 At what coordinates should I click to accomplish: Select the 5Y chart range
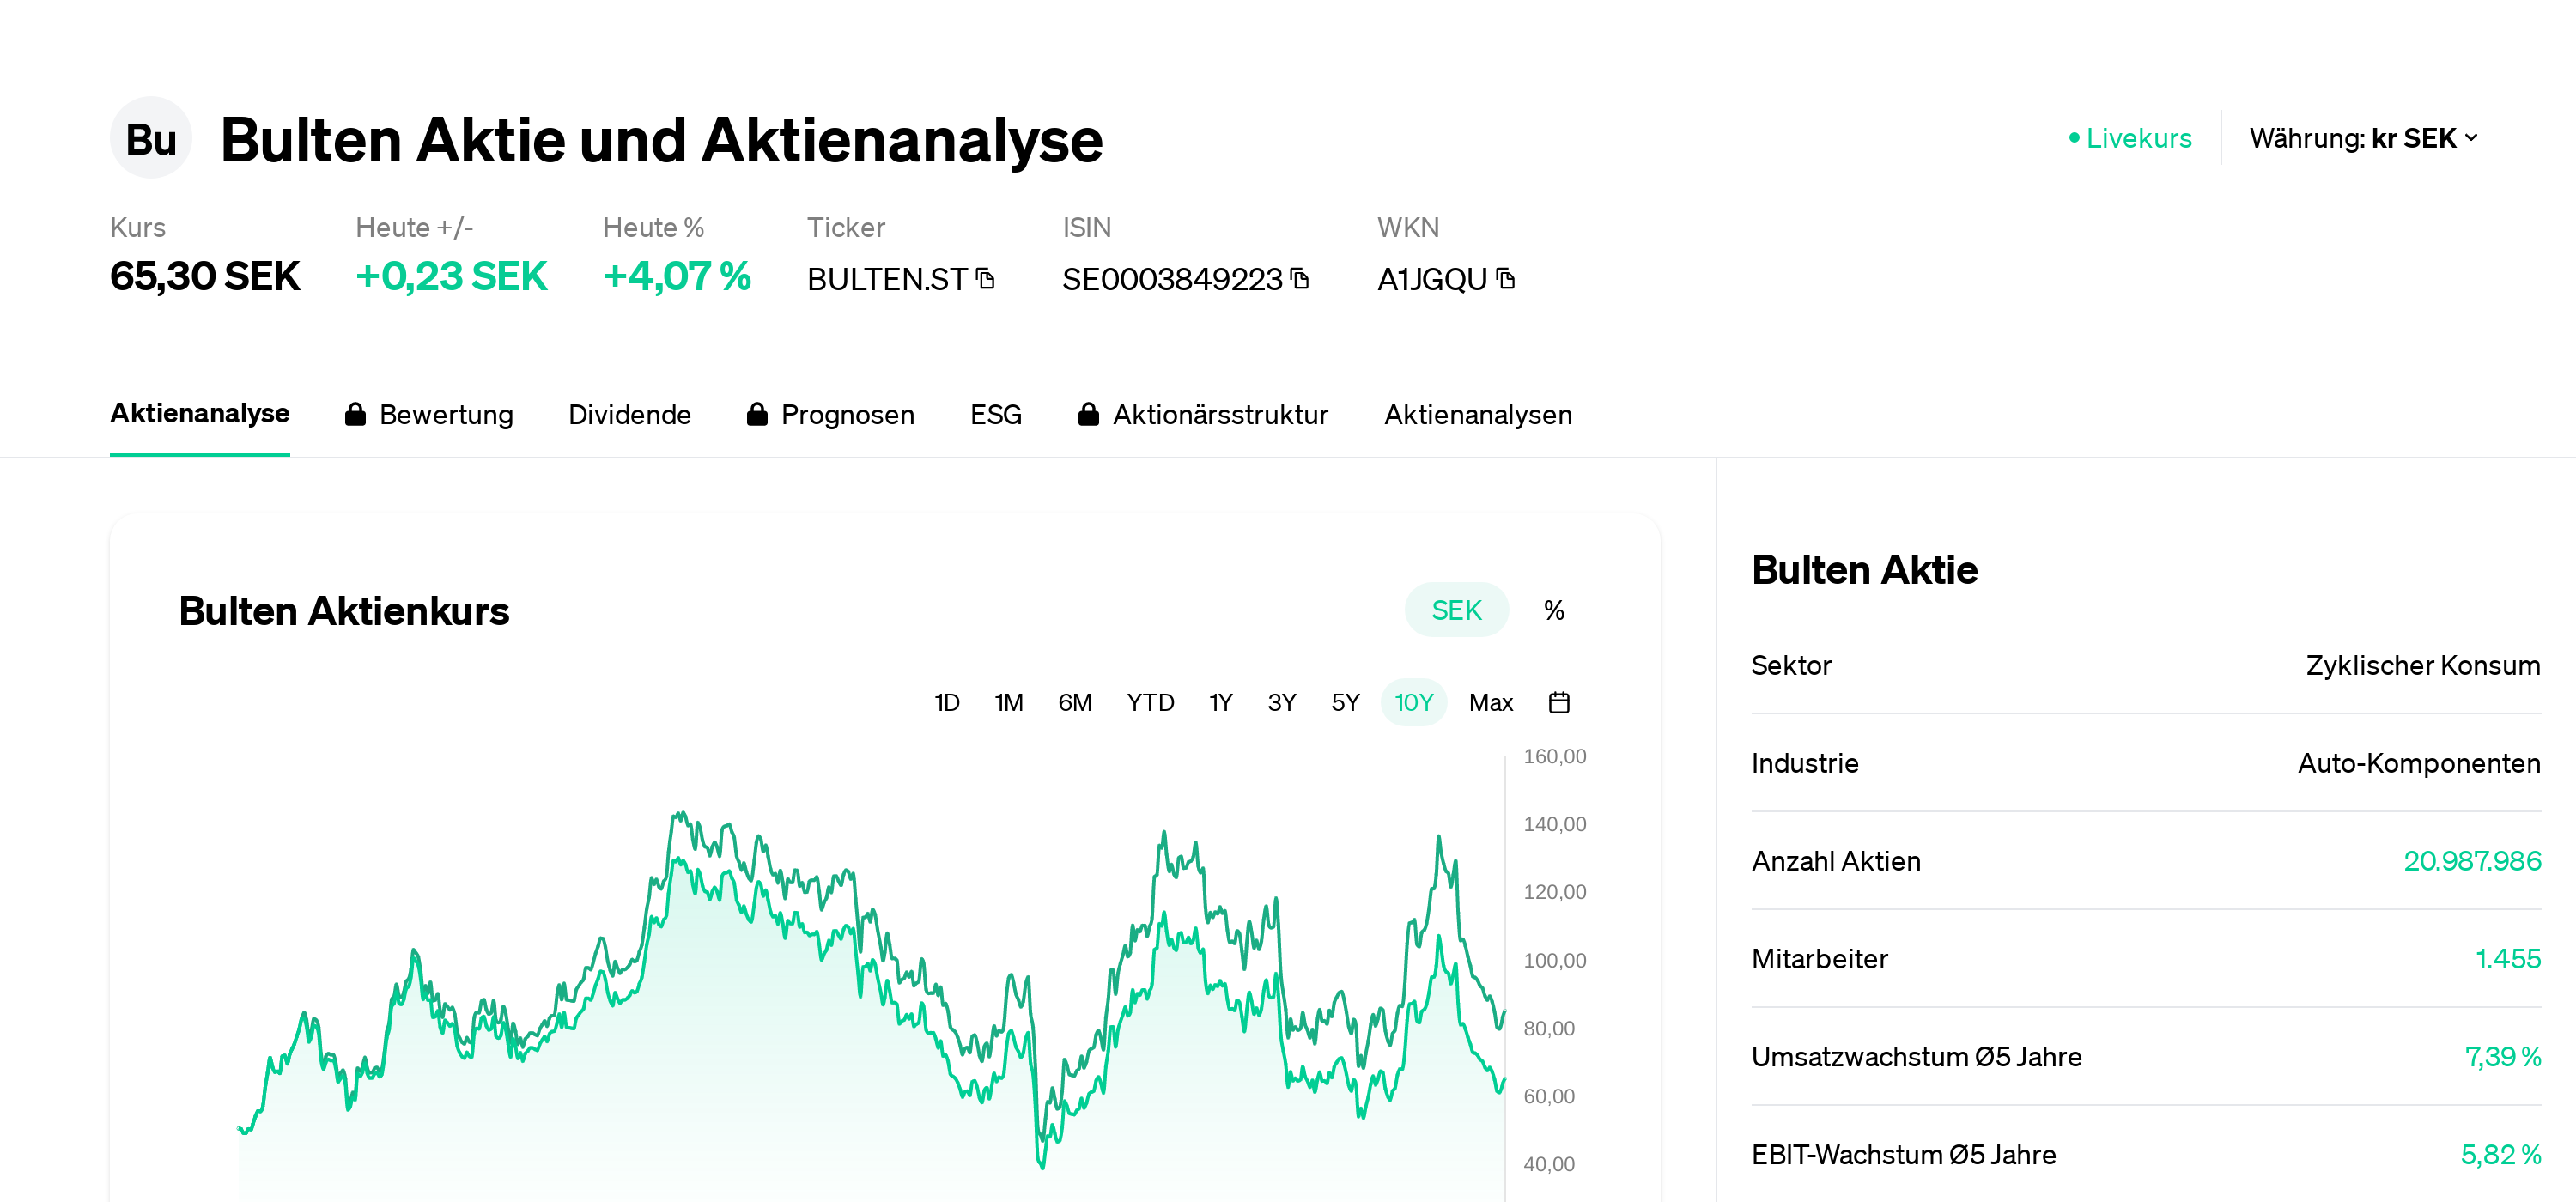coord(1346,703)
